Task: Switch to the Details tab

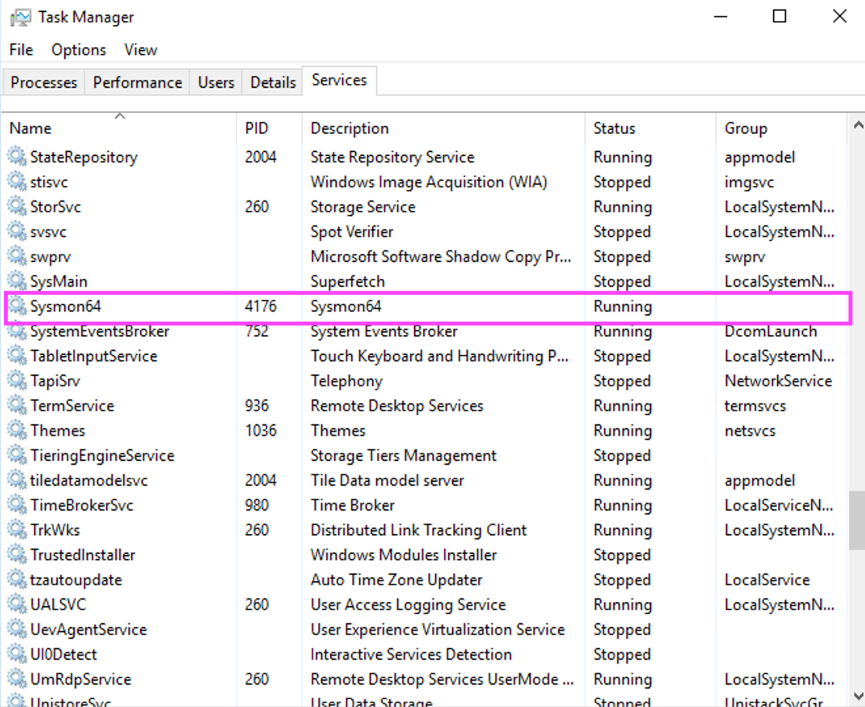Action: point(273,82)
